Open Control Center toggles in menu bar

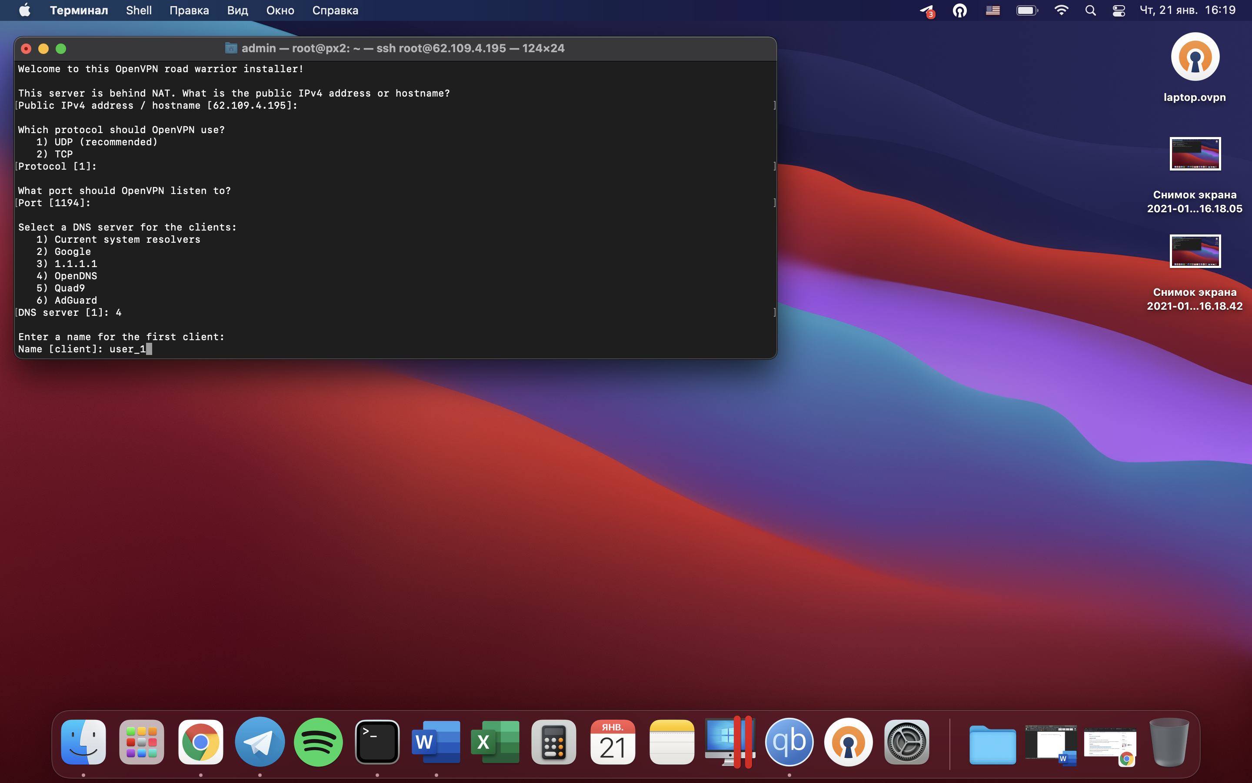pyautogui.click(x=1119, y=10)
